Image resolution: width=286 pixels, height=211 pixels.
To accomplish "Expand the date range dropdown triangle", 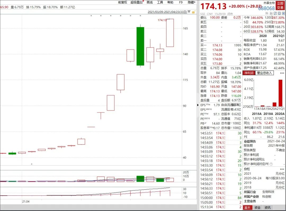I will pyautogui.click(x=190, y=12).
